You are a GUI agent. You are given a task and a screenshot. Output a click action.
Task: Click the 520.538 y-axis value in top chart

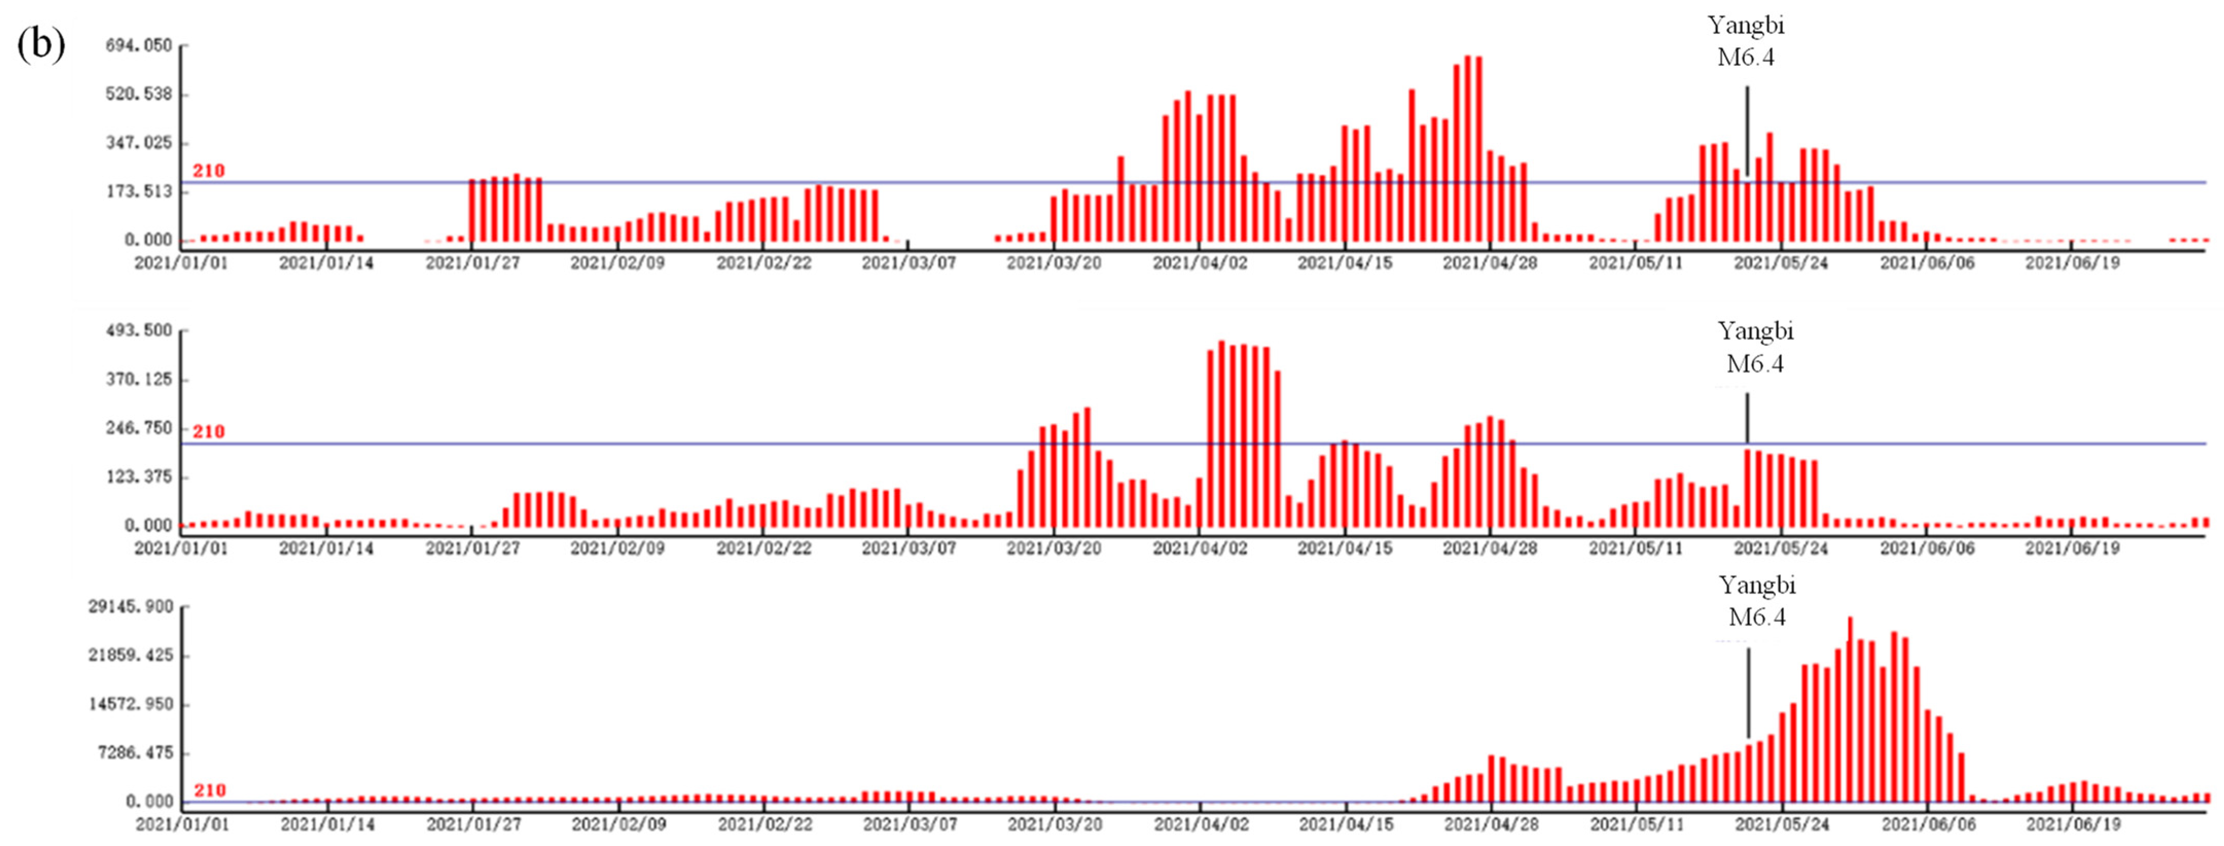tap(138, 93)
